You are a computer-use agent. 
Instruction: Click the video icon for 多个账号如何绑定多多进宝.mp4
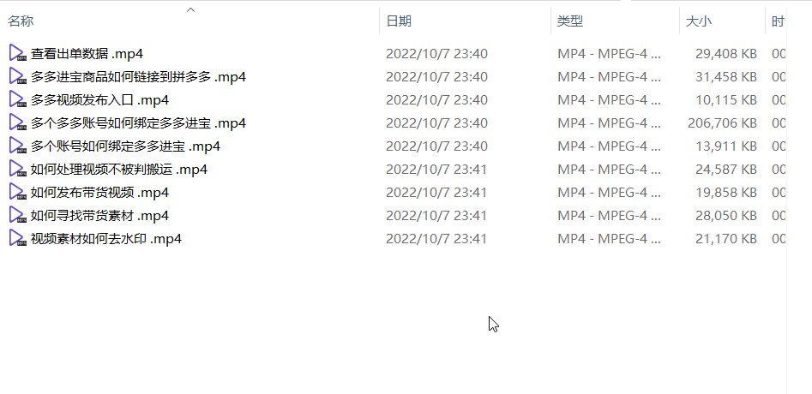point(17,146)
